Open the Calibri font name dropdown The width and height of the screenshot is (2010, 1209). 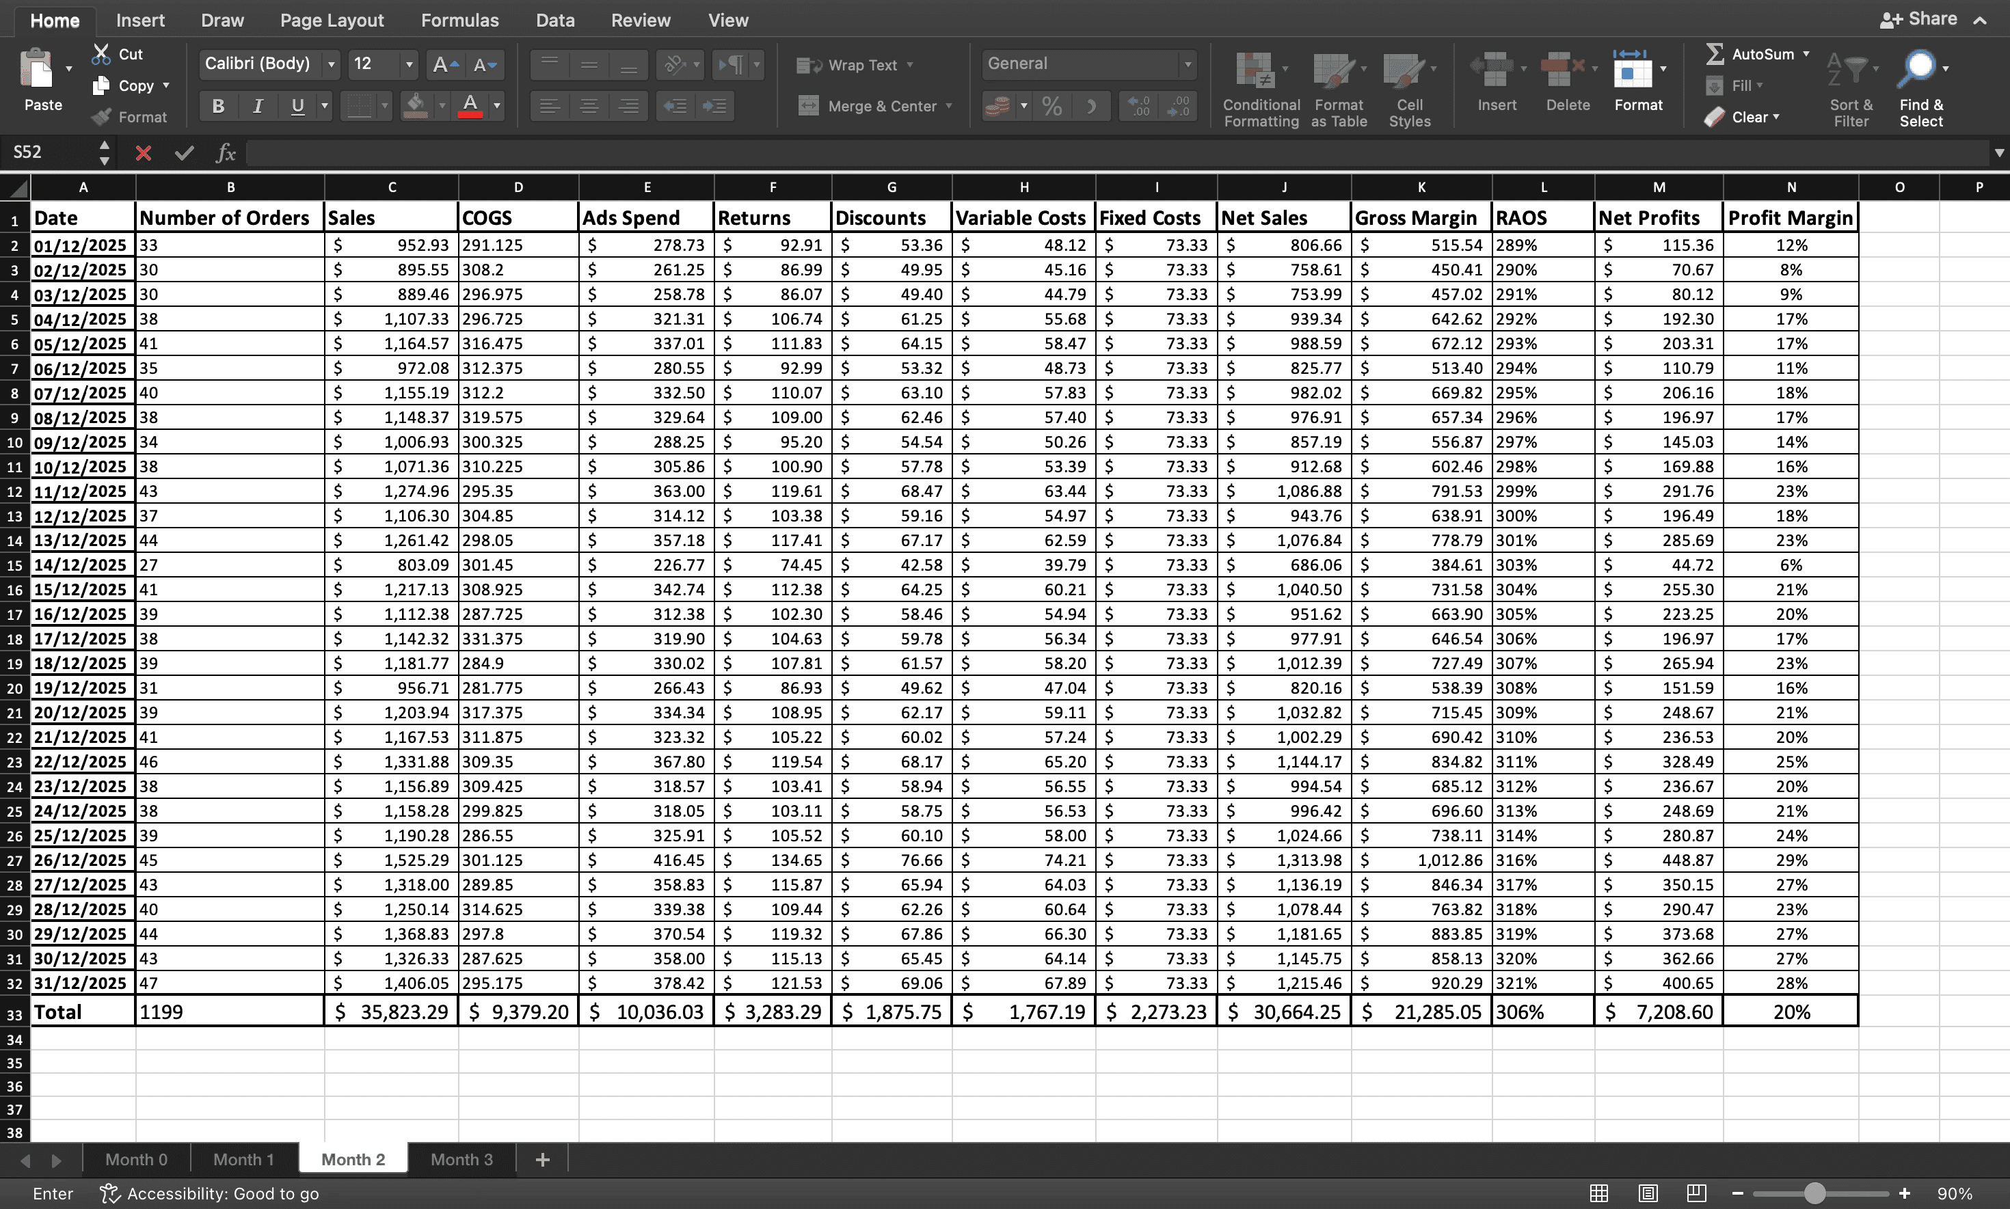pos(331,64)
